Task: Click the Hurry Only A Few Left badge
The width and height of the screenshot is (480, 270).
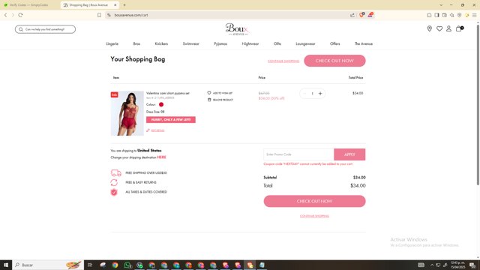Action: pyautogui.click(x=171, y=120)
